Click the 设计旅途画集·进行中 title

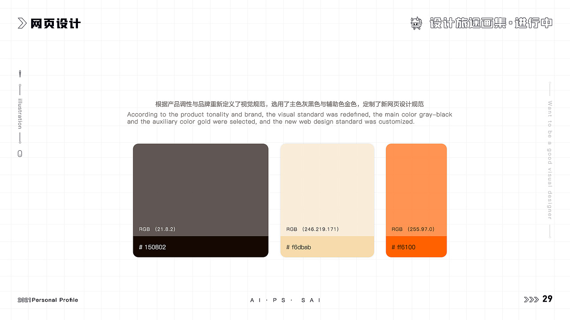(491, 23)
